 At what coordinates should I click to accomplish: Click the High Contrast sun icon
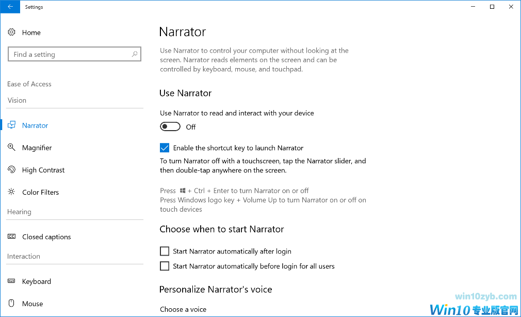coord(11,170)
